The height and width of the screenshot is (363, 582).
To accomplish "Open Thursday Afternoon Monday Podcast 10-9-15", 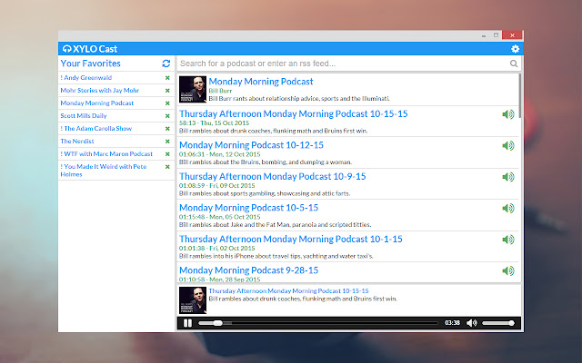I will [x=273, y=176].
